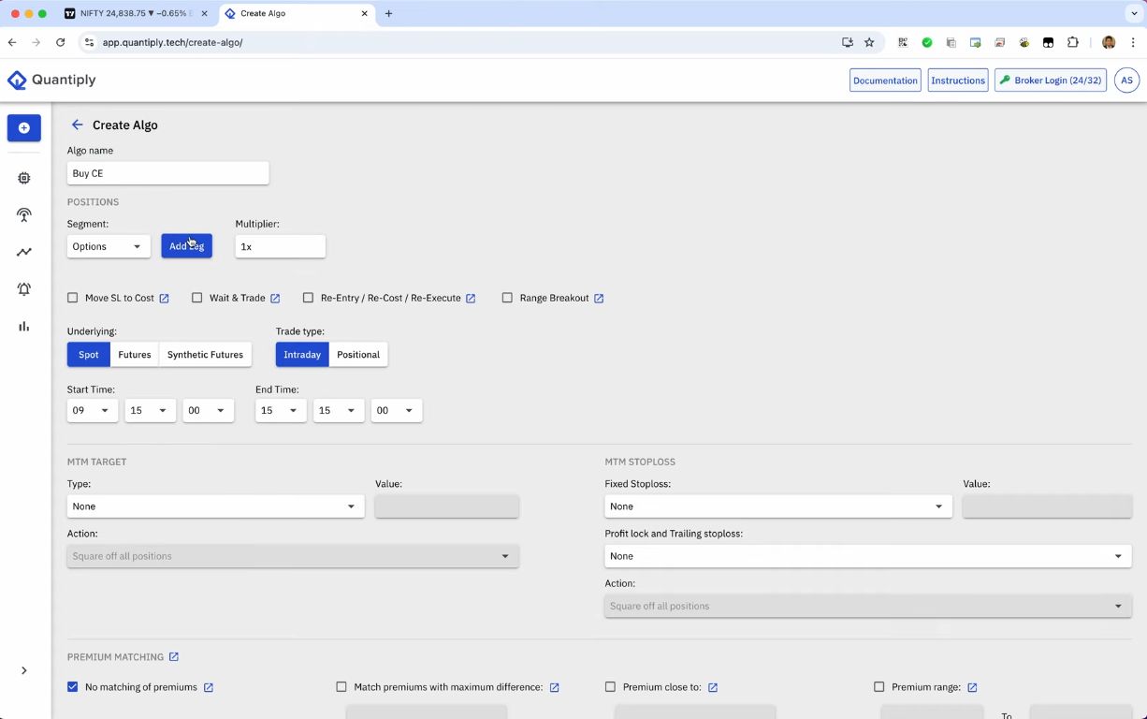This screenshot has width=1147, height=719.
Task: Open the Premium Matching external link icon
Action: pos(174,657)
